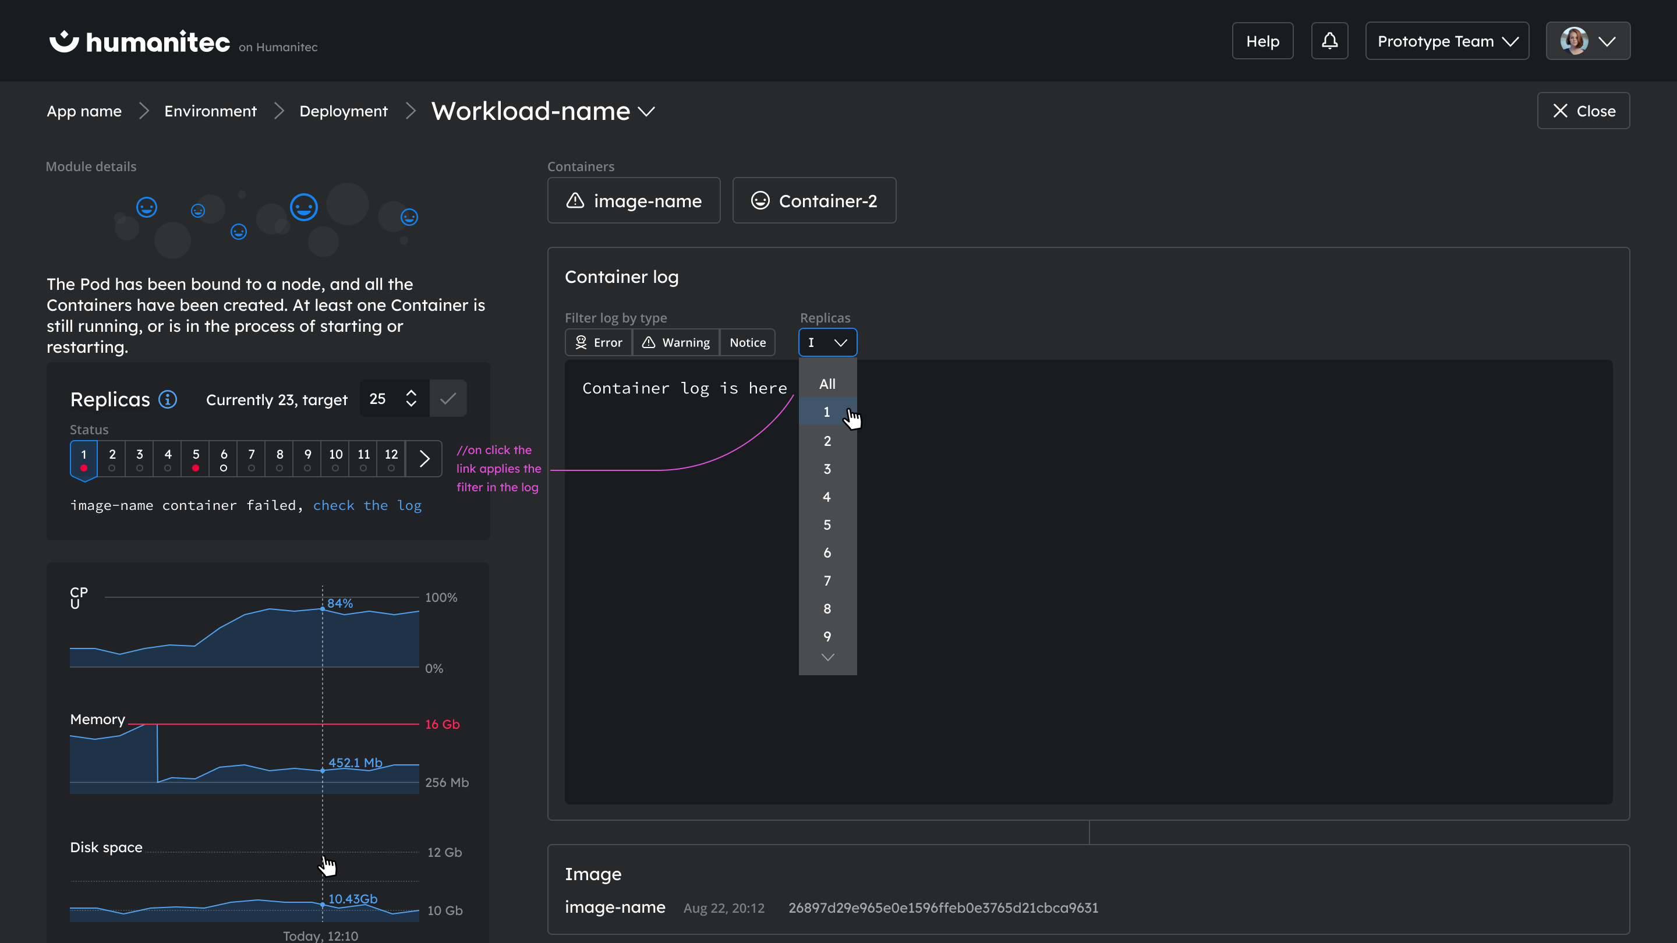
Task: Select All in replicas menu
Action: click(827, 384)
